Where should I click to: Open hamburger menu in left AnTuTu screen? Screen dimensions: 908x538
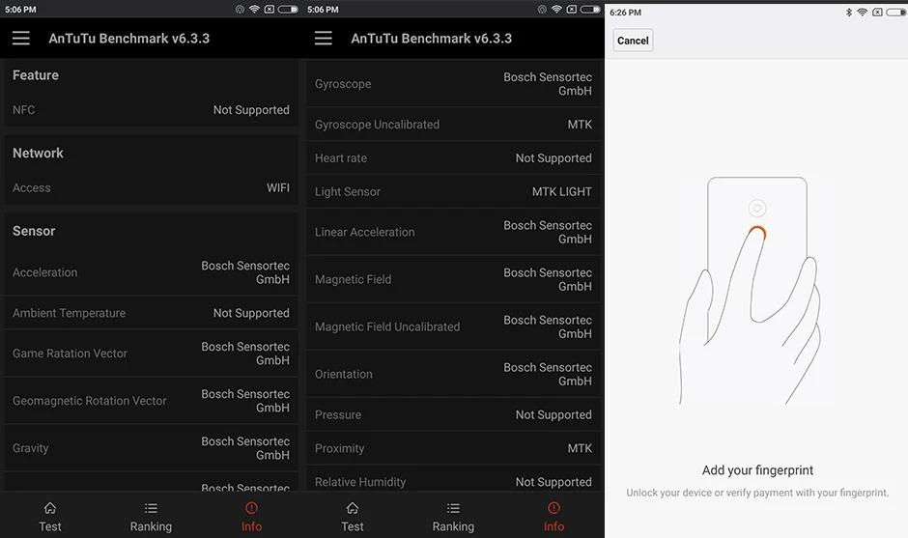tap(21, 39)
